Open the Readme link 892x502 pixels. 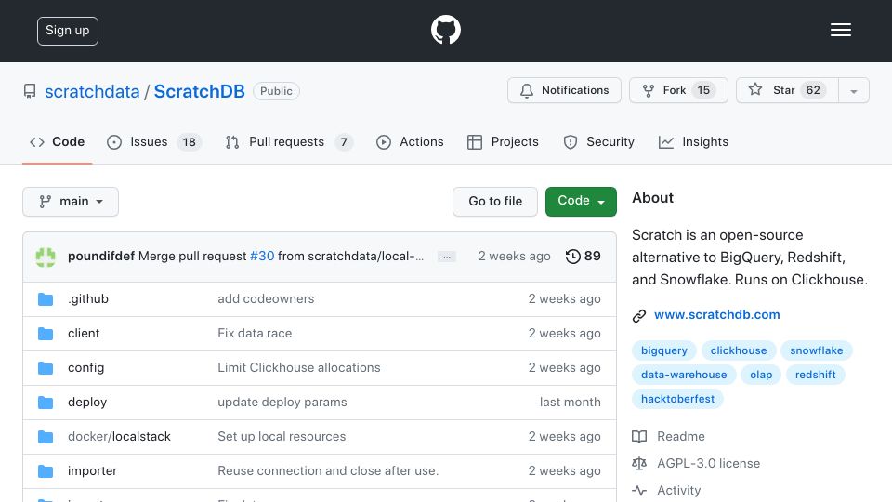[680, 437]
